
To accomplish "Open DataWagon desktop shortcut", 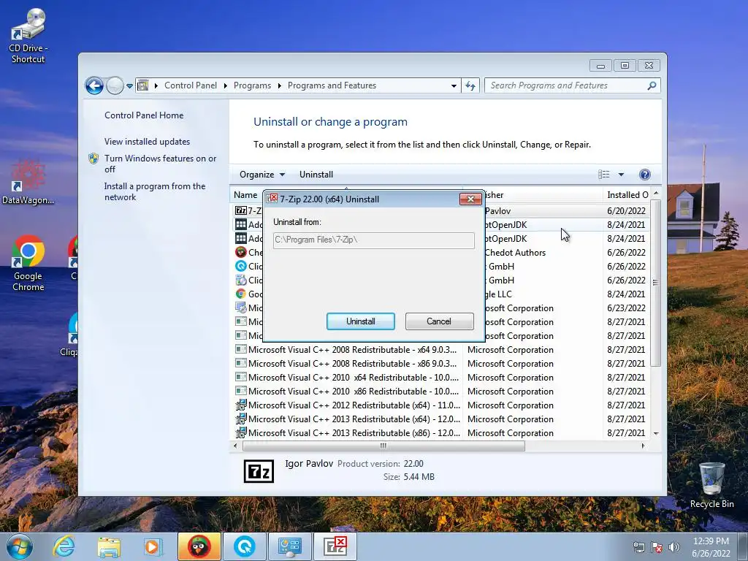I will pos(28,182).
